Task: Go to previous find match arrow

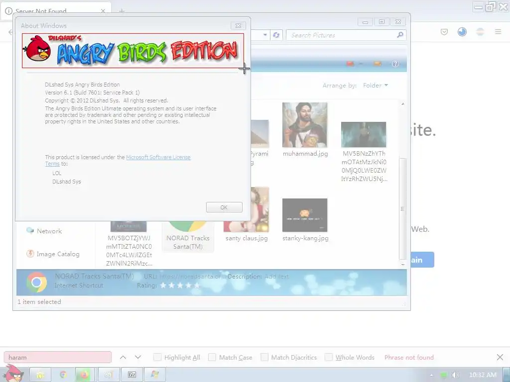Action: pyautogui.click(x=123, y=357)
